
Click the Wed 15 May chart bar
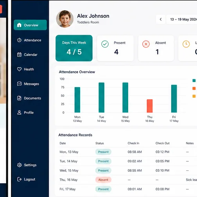pyautogui.click(x=125, y=97)
